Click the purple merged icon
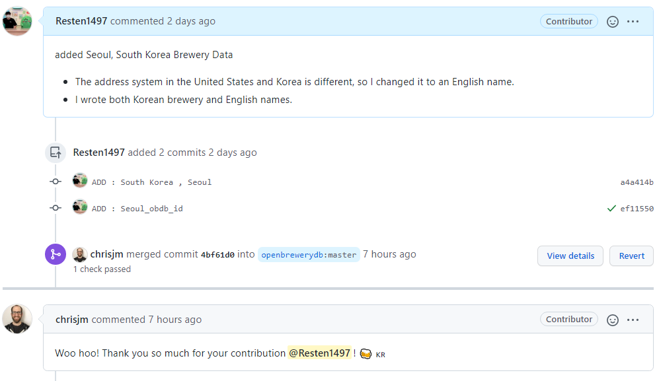This screenshot has width=659, height=381. coord(56,254)
